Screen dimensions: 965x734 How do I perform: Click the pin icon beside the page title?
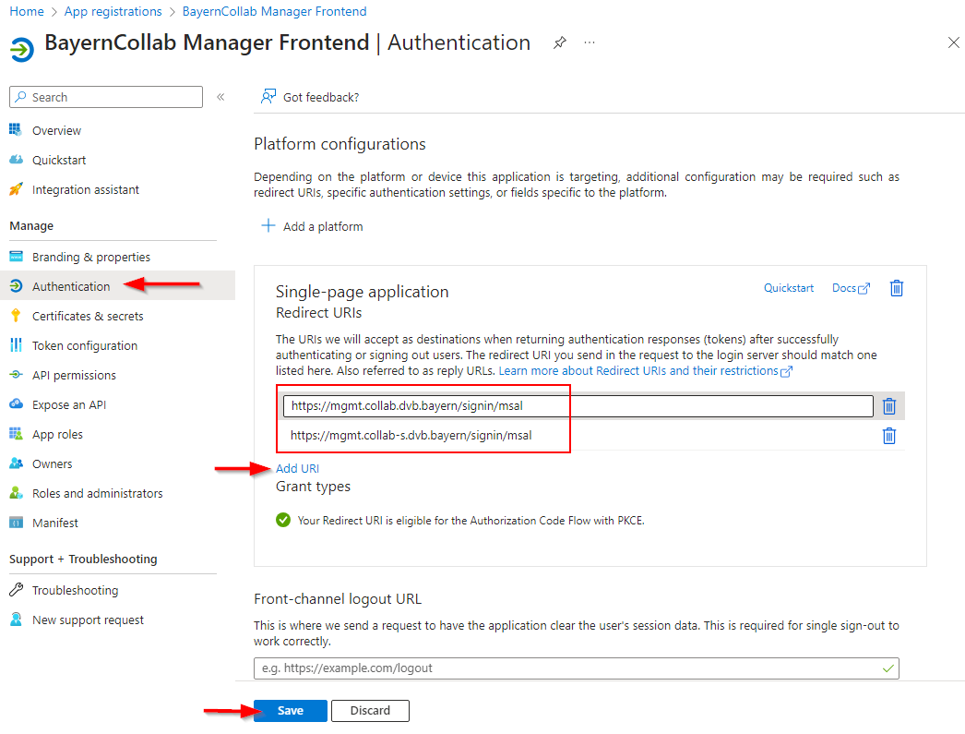coord(559,43)
